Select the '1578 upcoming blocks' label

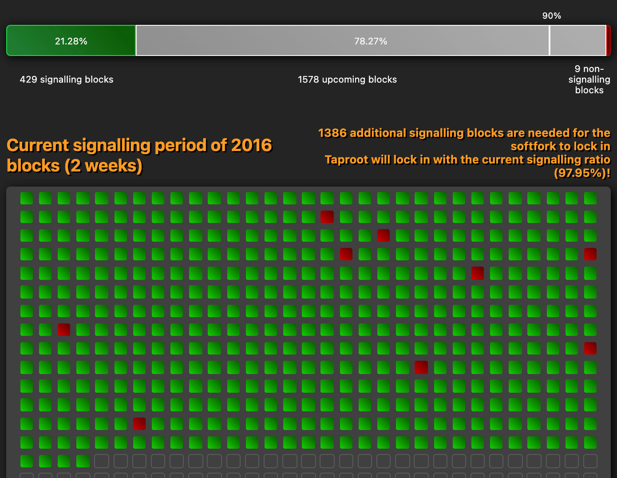(347, 80)
